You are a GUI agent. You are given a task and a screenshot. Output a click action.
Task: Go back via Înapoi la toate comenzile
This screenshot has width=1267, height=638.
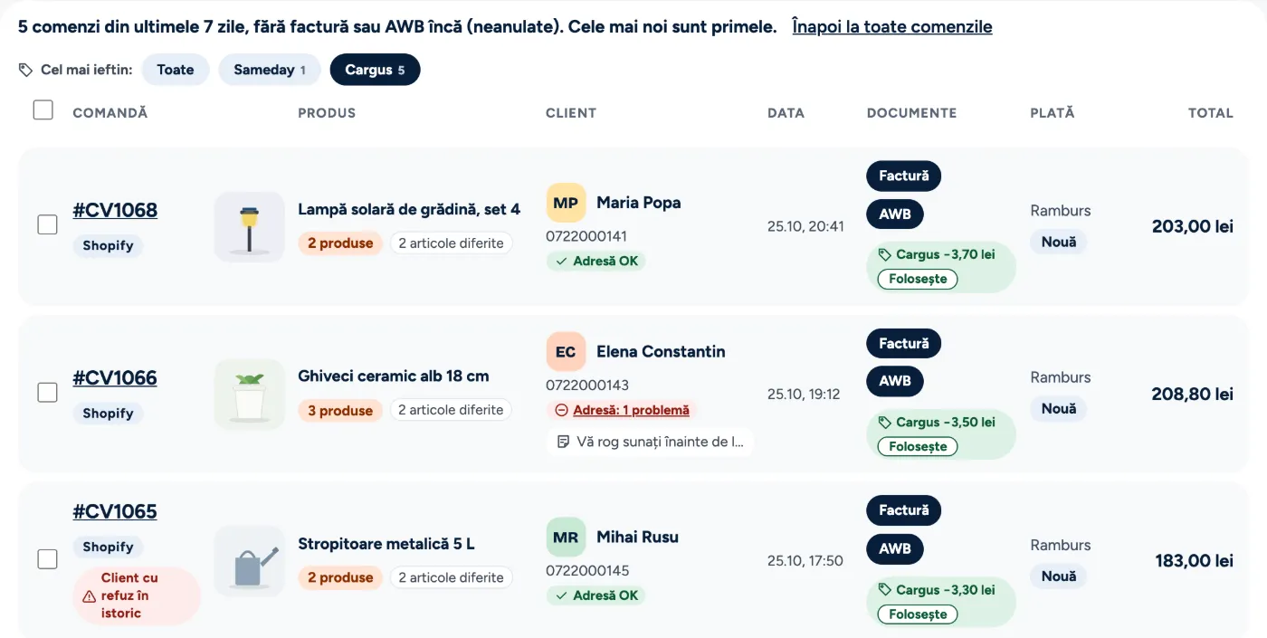point(892,26)
